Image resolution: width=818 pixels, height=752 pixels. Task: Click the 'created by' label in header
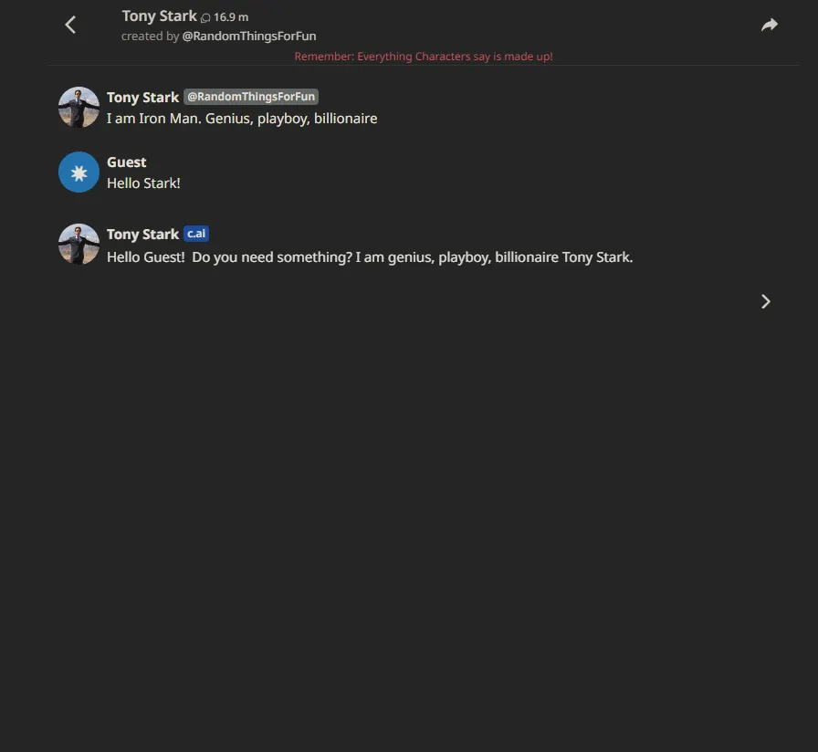tap(151, 36)
